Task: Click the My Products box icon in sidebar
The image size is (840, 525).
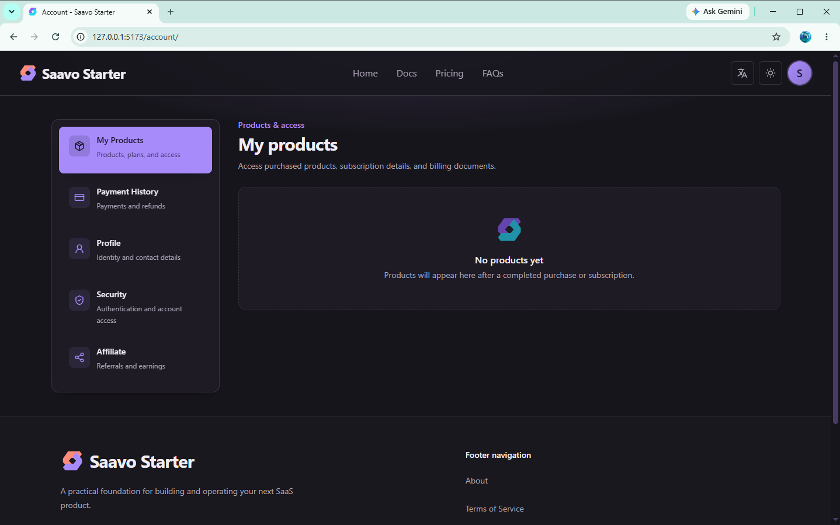Action: [x=79, y=146]
